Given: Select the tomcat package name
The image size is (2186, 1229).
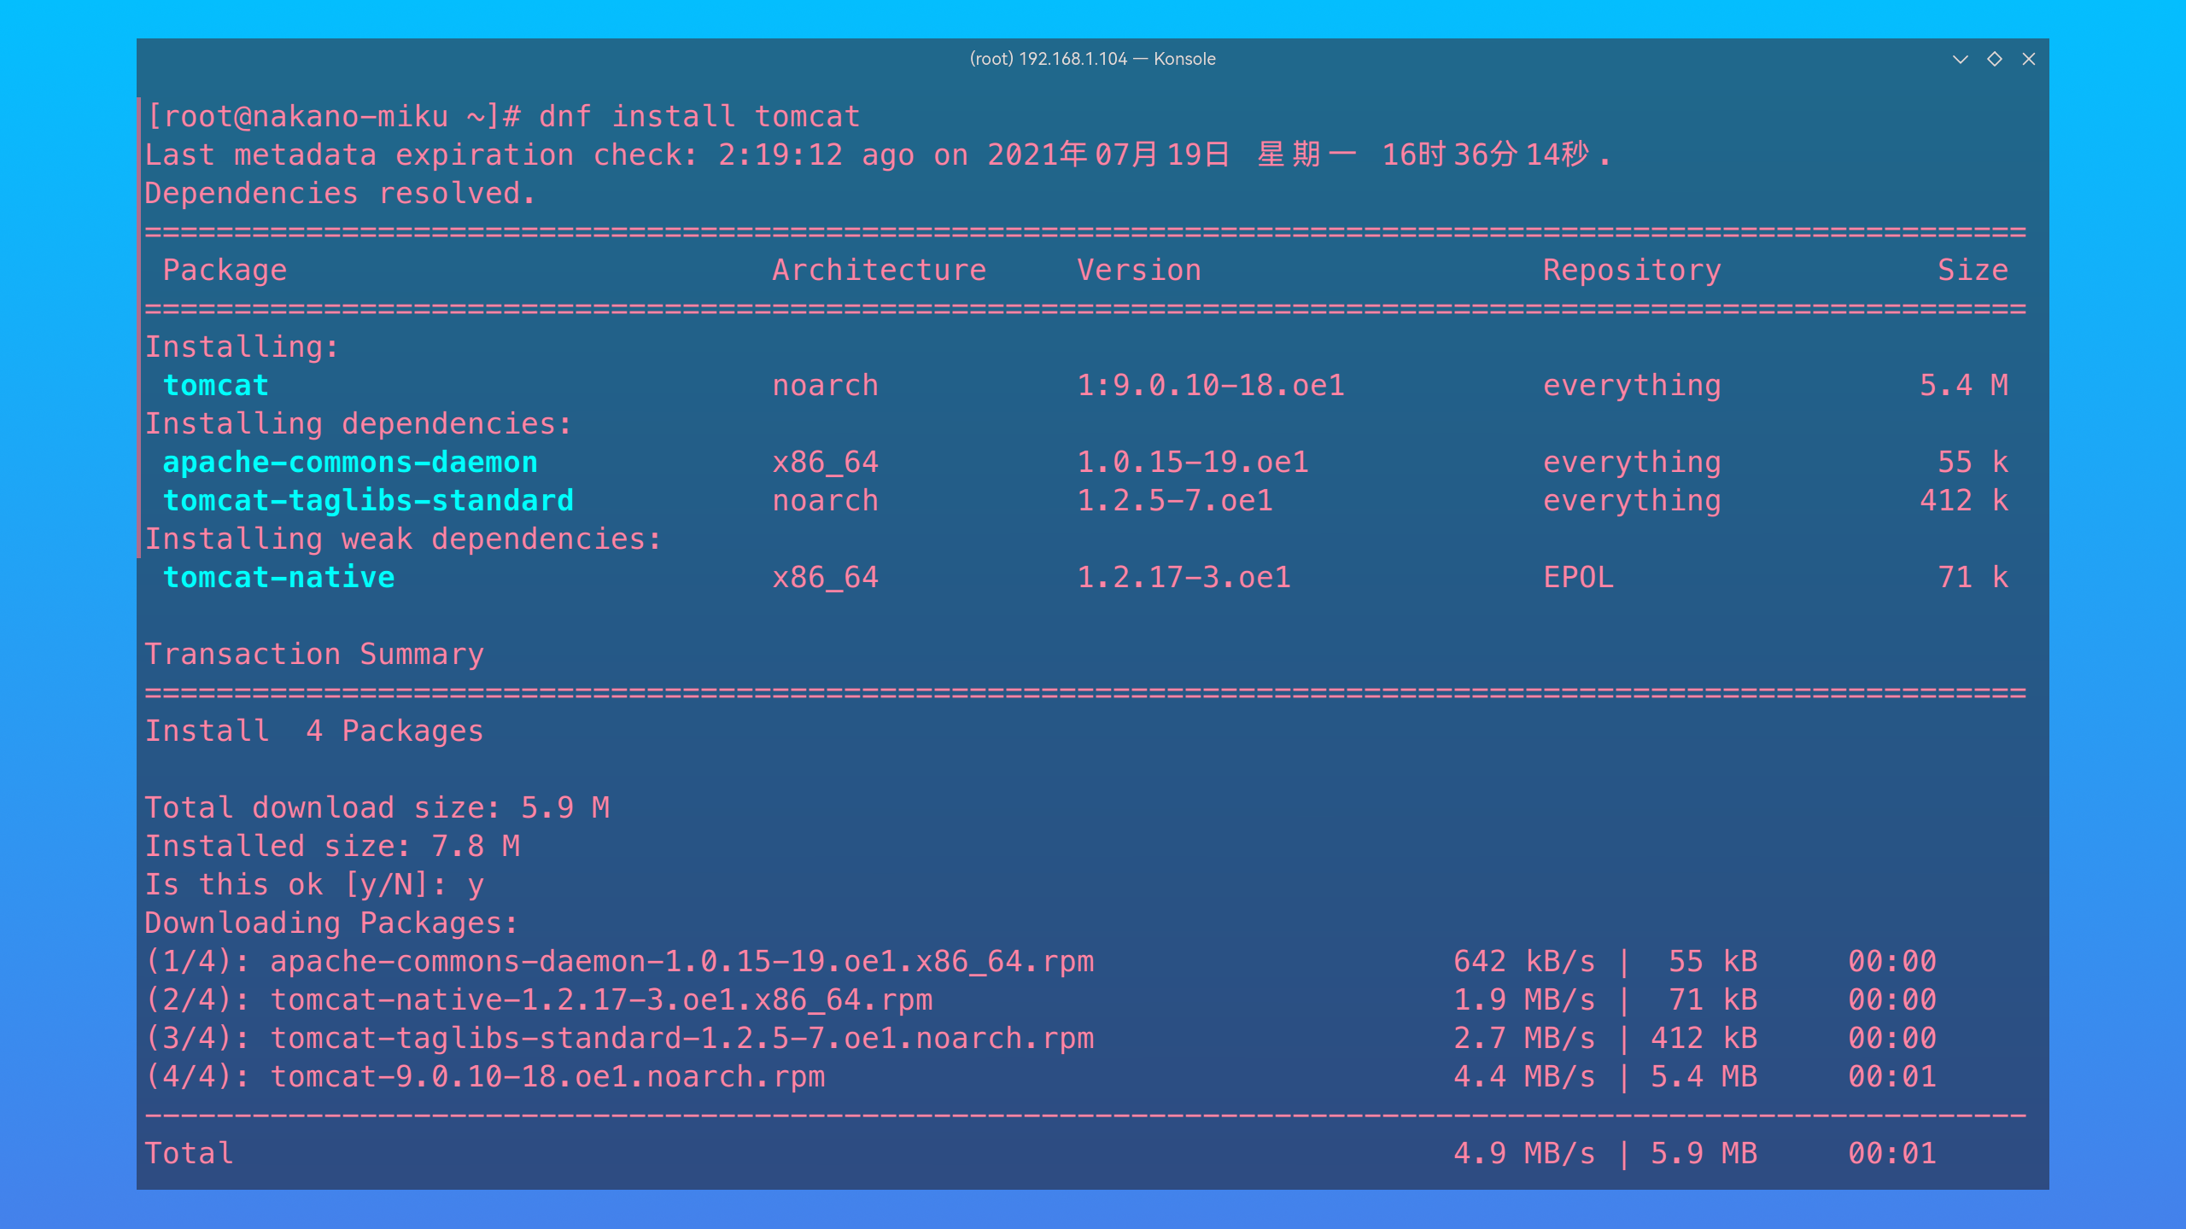Looking at the screenshot, I should (215, 385).
